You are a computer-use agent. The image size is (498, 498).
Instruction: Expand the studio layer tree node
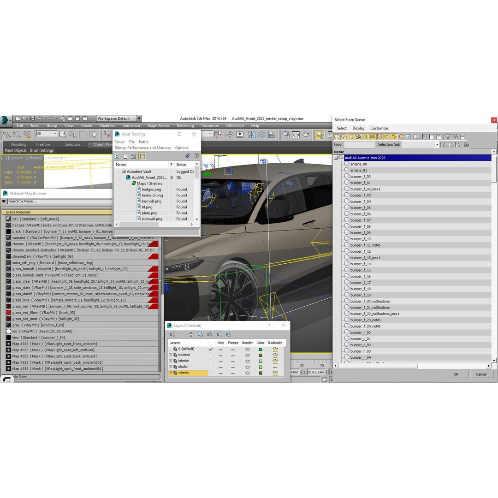coord(171,367)
